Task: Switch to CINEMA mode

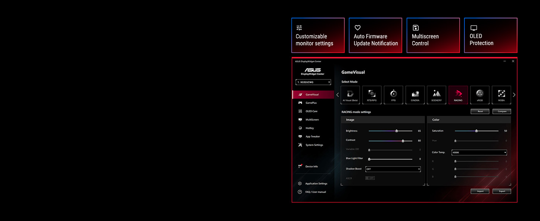Action: (x=415, y=95)
